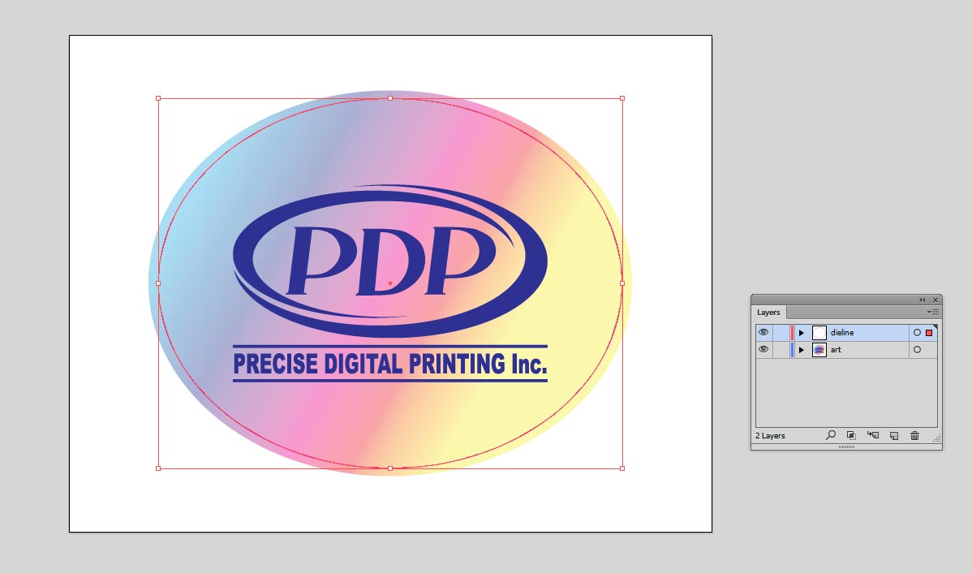Collapse the Layers panel with double arrows

(922, 300)
